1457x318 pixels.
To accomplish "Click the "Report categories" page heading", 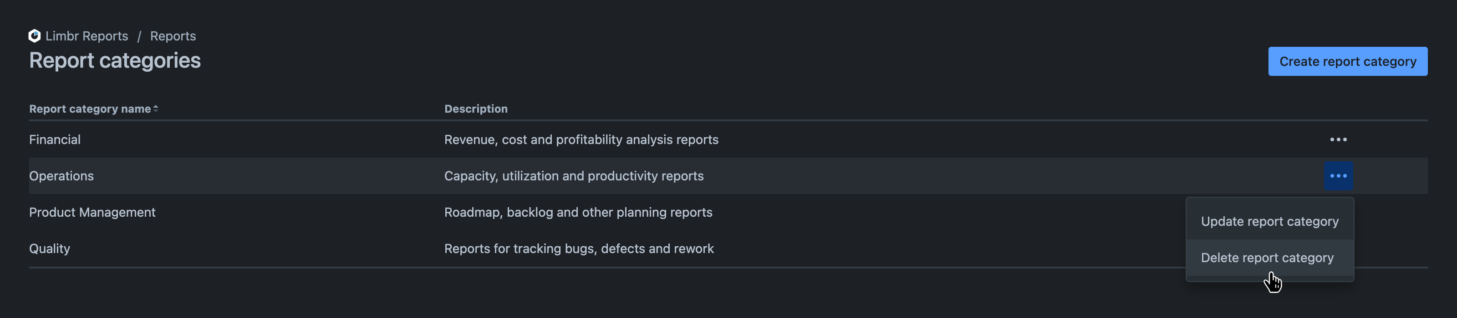I will point(115,60).
